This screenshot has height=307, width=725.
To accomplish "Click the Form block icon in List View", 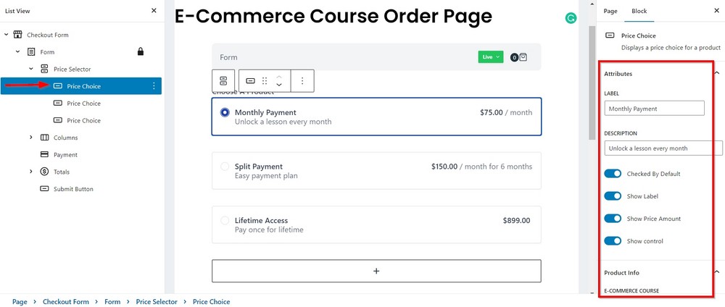I will (31, 51).
